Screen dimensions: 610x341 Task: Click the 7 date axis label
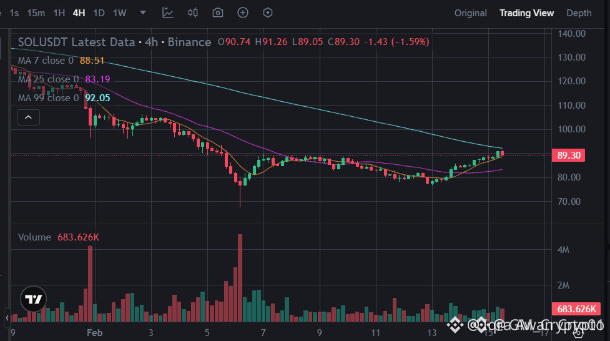263,333
